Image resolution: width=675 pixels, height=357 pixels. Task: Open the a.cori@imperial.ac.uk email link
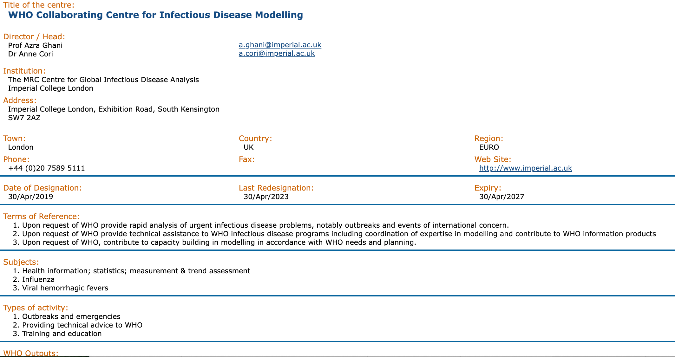[x=277, y=54]
